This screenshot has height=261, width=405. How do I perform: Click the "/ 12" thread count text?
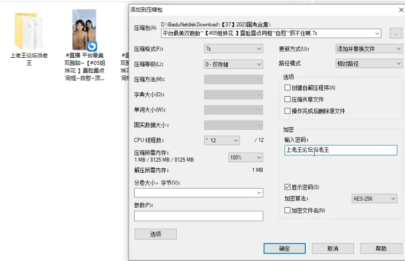click(x=259, y=140)
